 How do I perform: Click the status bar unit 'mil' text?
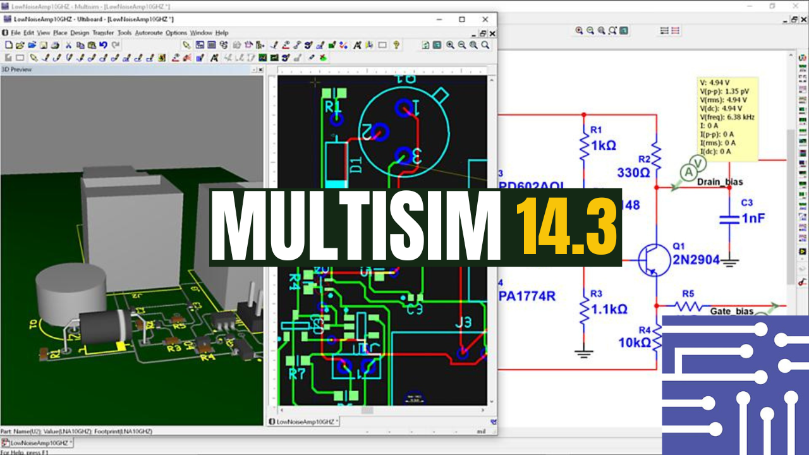click(482, 431)
